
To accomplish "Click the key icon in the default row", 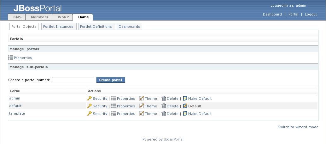I will (x=89, y=106).
